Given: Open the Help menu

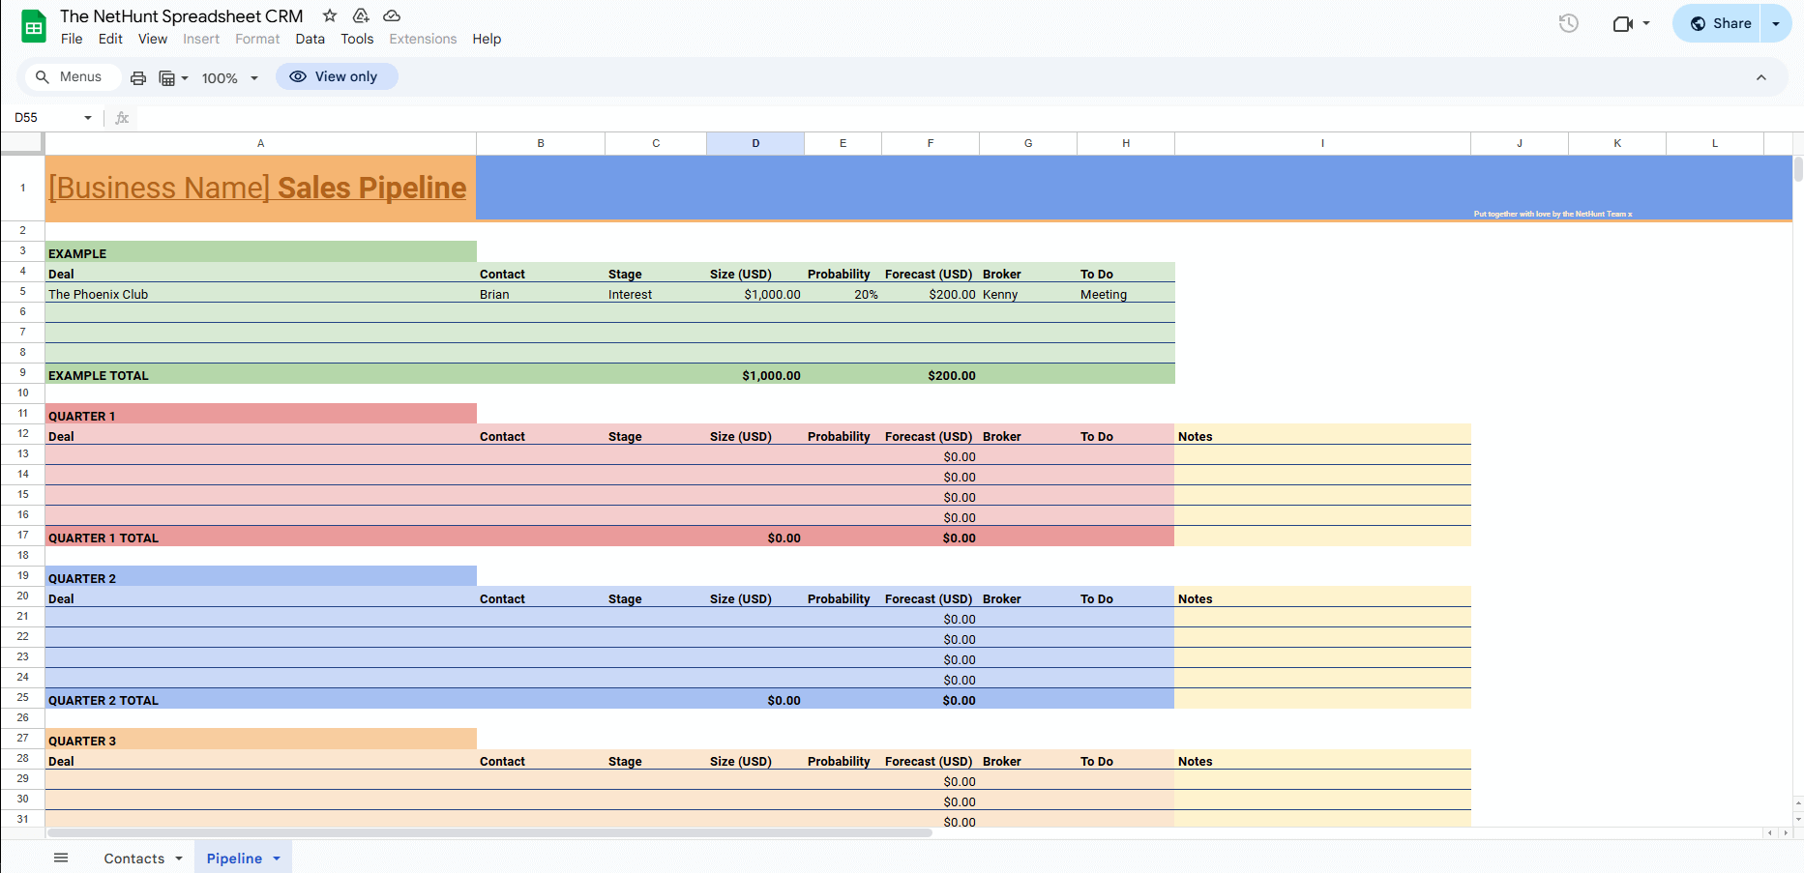Looking at the screenshot, I should coord(487,39).
